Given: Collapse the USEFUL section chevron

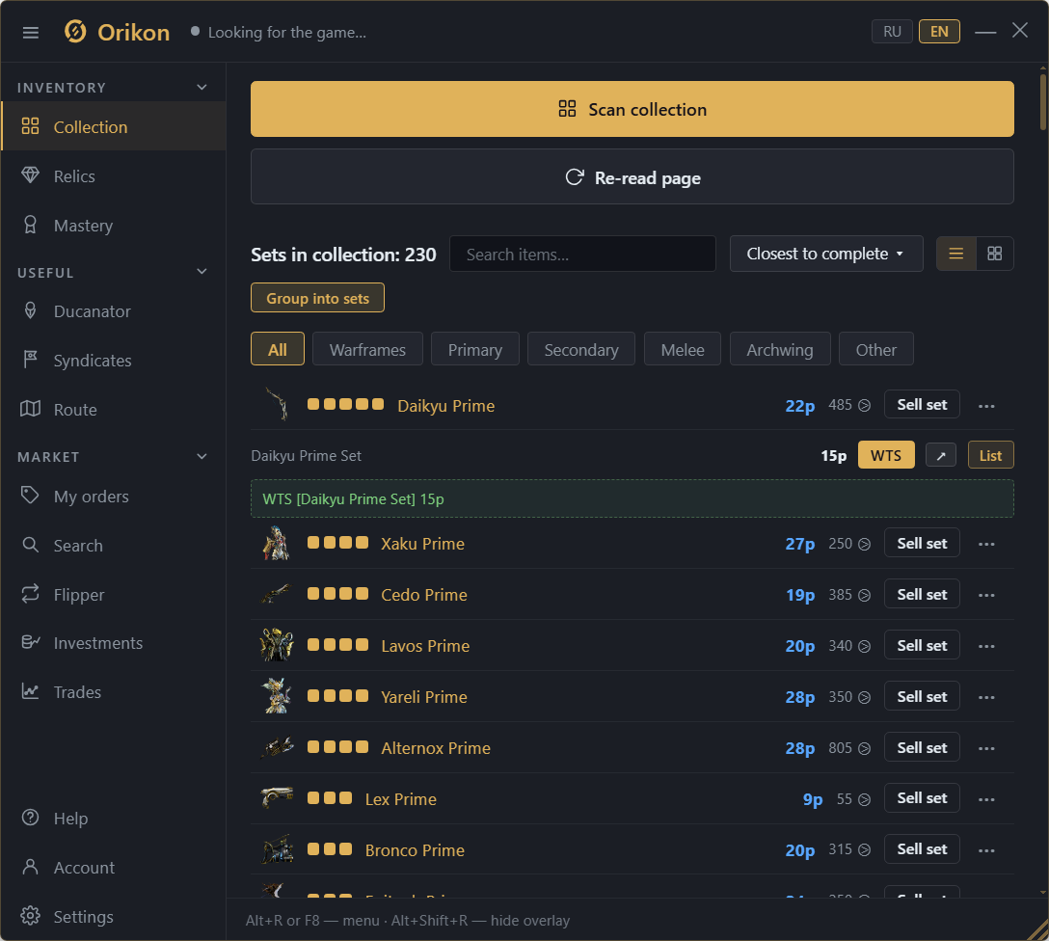Looking at the screenshot, I should click(202, 272).
